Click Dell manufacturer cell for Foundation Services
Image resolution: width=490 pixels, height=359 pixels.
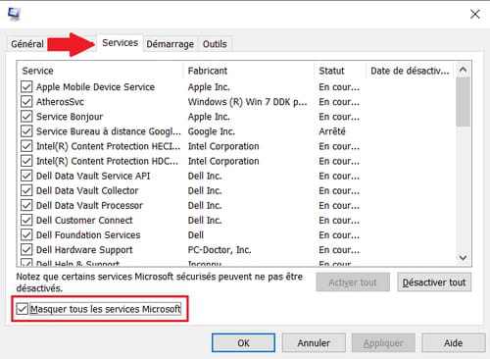pos(196,234)
